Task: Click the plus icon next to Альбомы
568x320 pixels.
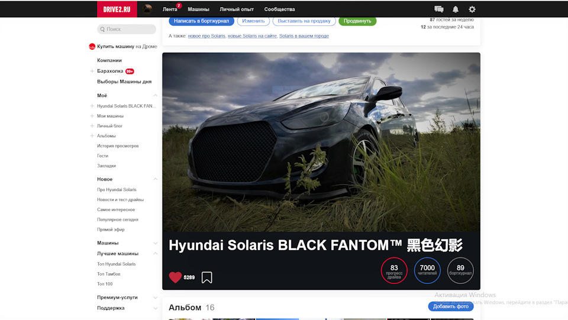Action: pos(92,135)
